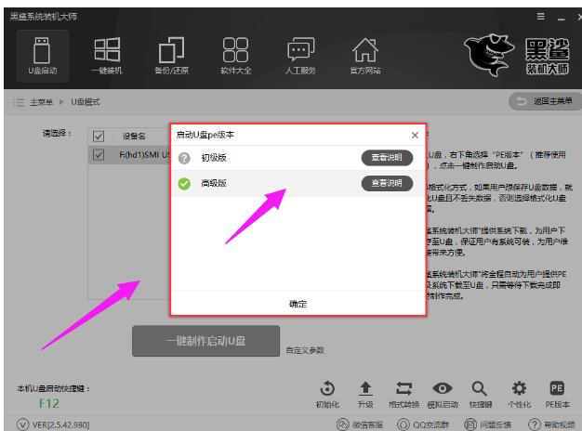582x431 pixels.
Task: Toggle the checkbox for F:(hd1)SMI device
Action: coord(99,157)
